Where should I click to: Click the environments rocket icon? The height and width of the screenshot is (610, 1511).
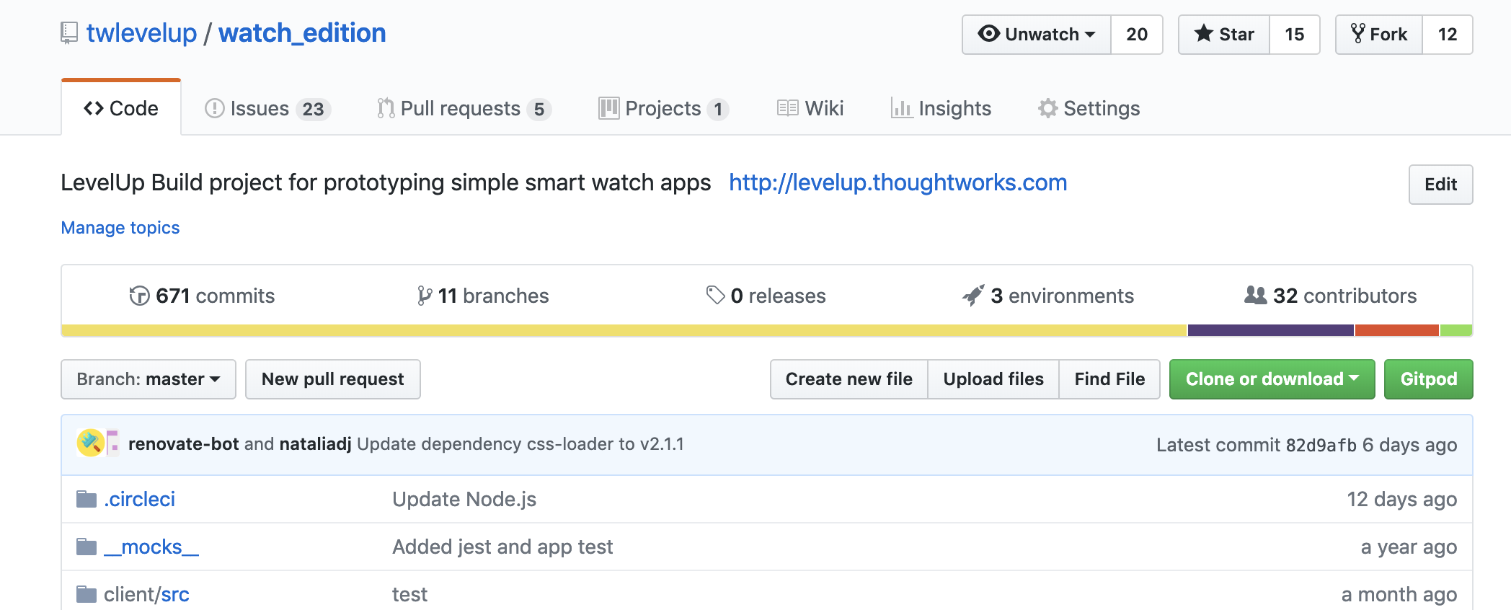973,296
